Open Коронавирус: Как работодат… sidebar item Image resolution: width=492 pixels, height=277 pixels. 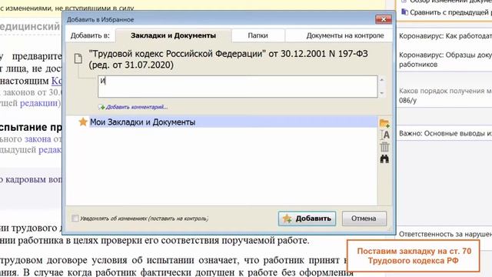(445, 36)
